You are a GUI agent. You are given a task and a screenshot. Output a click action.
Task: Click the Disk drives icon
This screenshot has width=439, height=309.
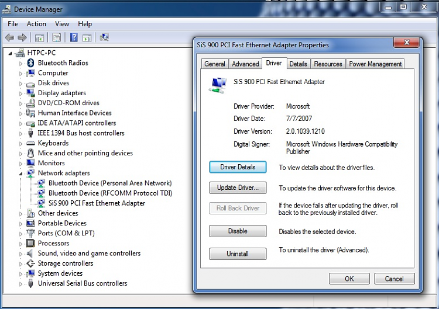(x=30, y=84)
